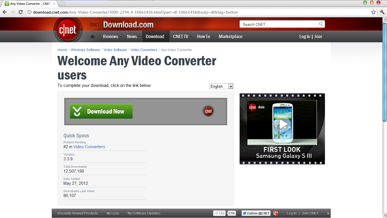The height and width of the screenshot is (218, 387).
Task: Click the browser forward arrow
Action: coord(13,12)
